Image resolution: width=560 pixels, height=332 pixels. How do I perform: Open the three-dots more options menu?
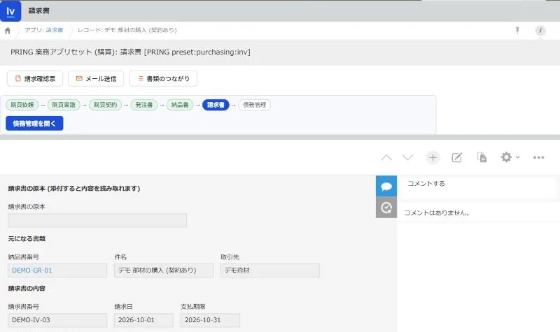[538, 157]
